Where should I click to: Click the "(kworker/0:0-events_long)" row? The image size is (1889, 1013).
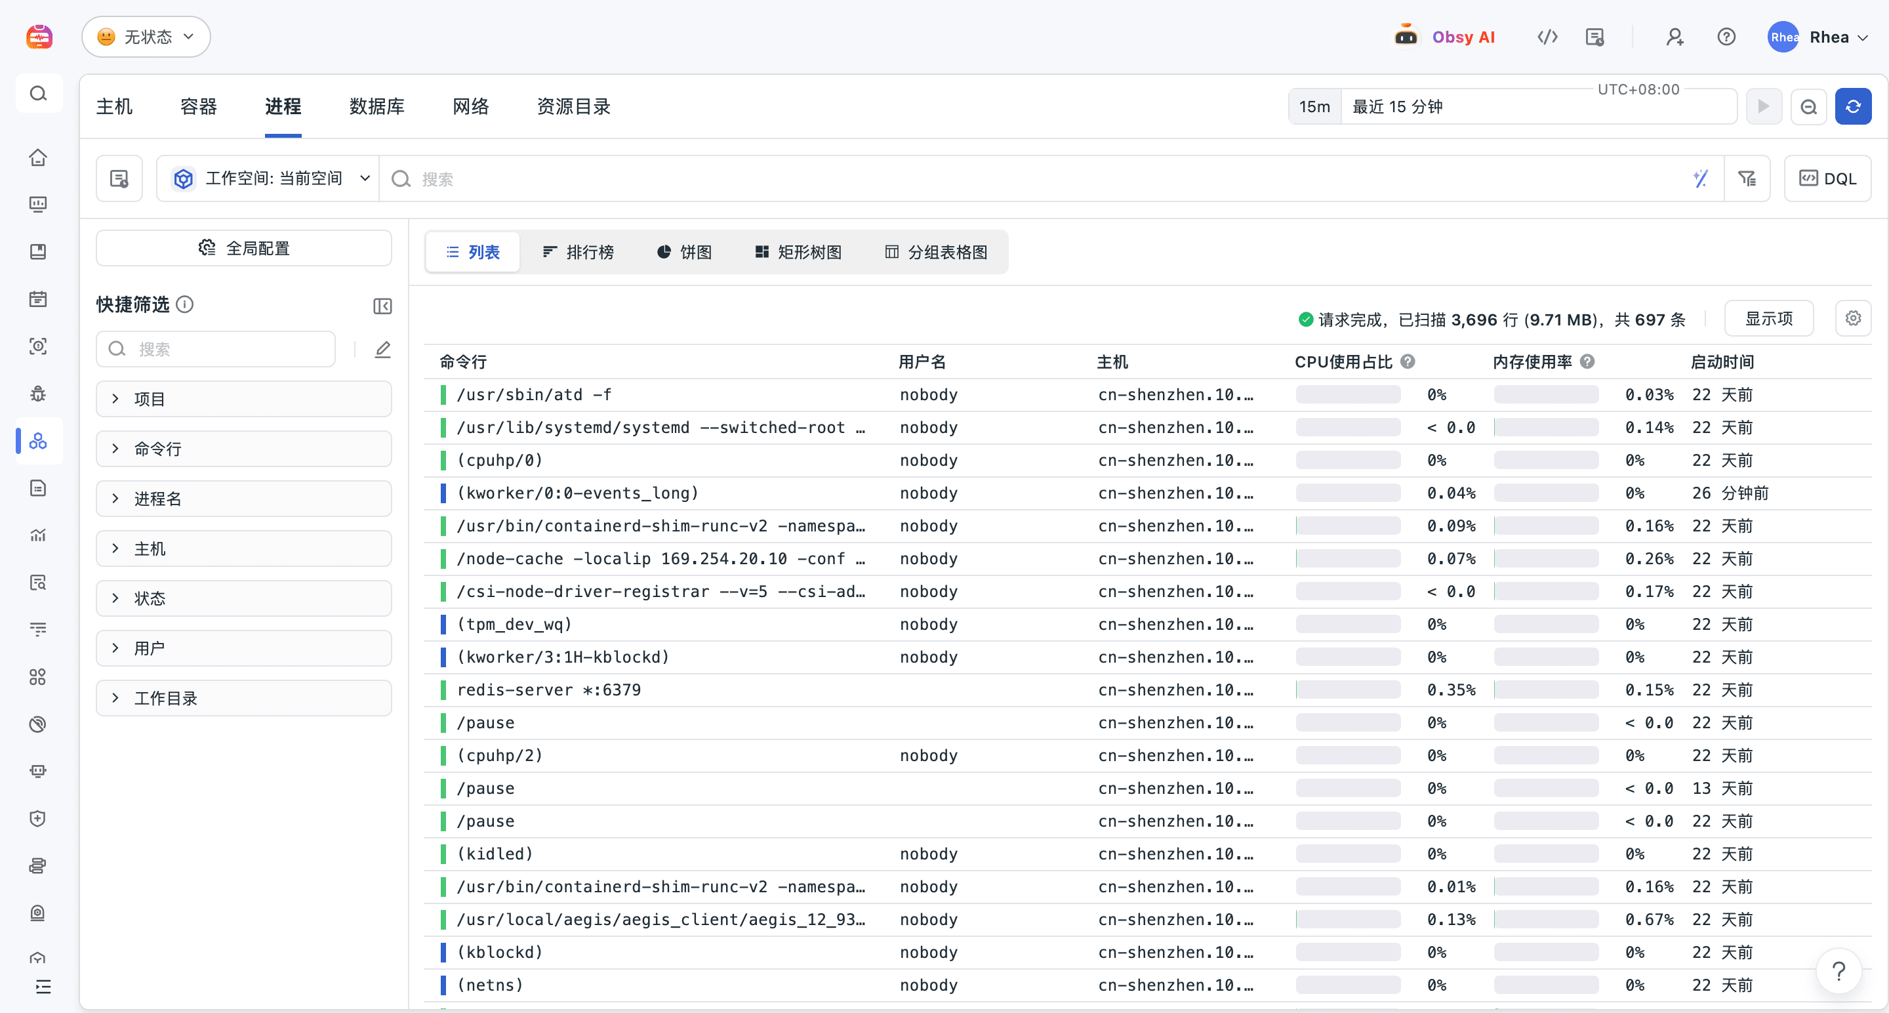tap(1147, 493)
